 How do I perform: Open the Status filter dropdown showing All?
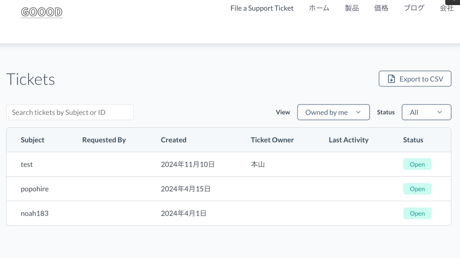tap(426, 112)
